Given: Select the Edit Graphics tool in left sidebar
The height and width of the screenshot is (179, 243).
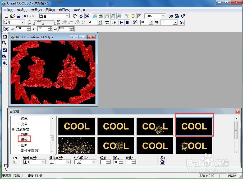Looking at the screenshot, I should (4, 56).
